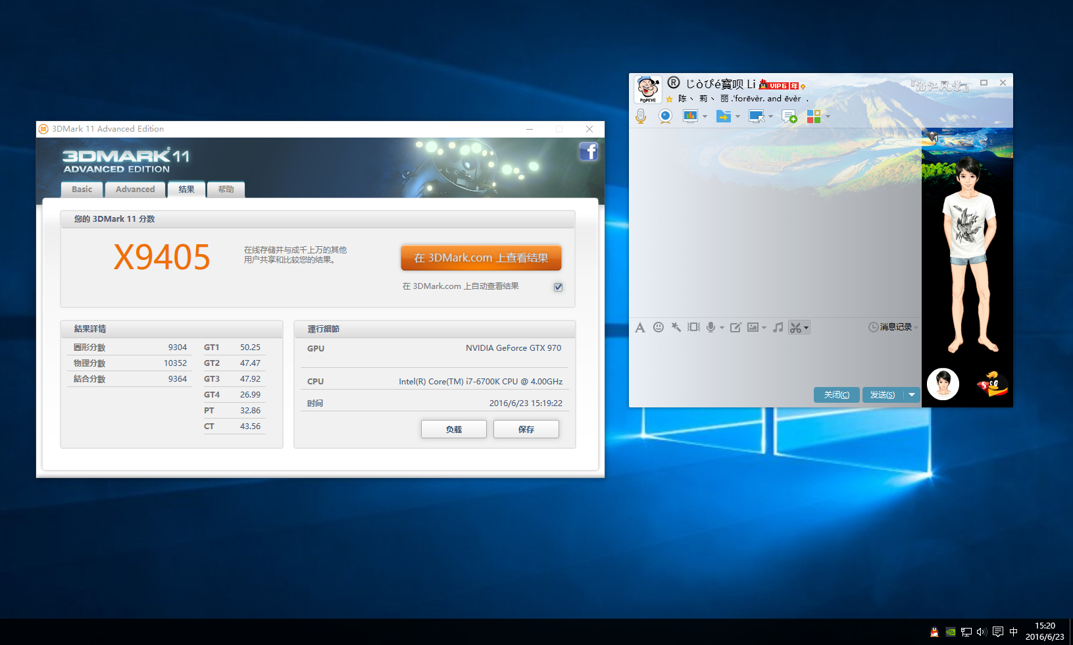1073x645 pixels.
Task: Click the orange 在 3DMark.com 上查看结果 button
Action: click(481, 258)
